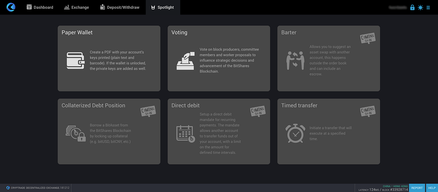This screenshot has height=192, width=438.
Task: Click Coming Soon badge on Collaterized Debt Position
Action: [148, 112]
